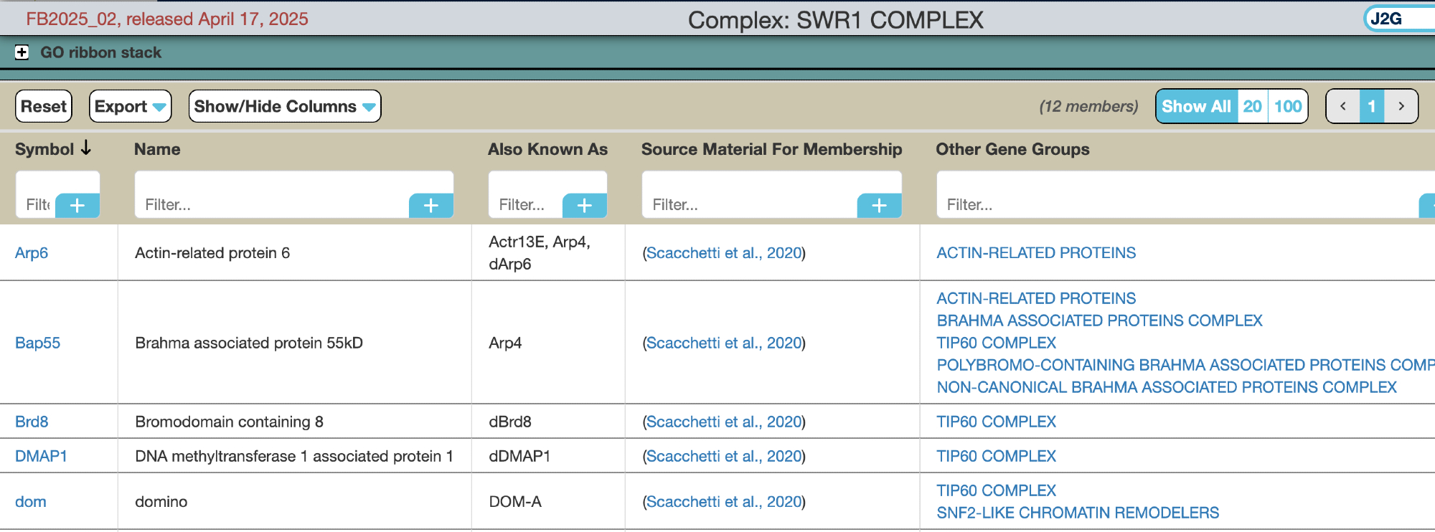The height and width of the screenshot is (532, 1435).
Task: Sort by the Name column header
Action: tap(157, 149)
